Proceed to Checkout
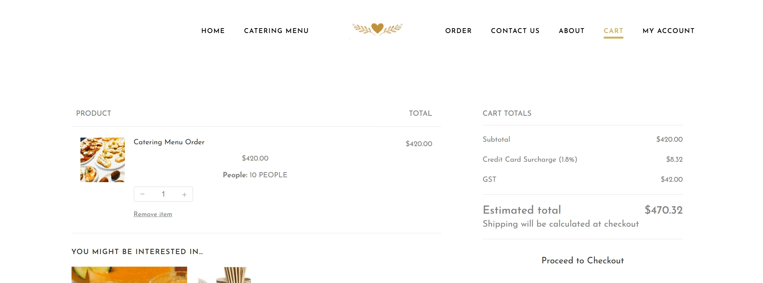 (583, 260)
